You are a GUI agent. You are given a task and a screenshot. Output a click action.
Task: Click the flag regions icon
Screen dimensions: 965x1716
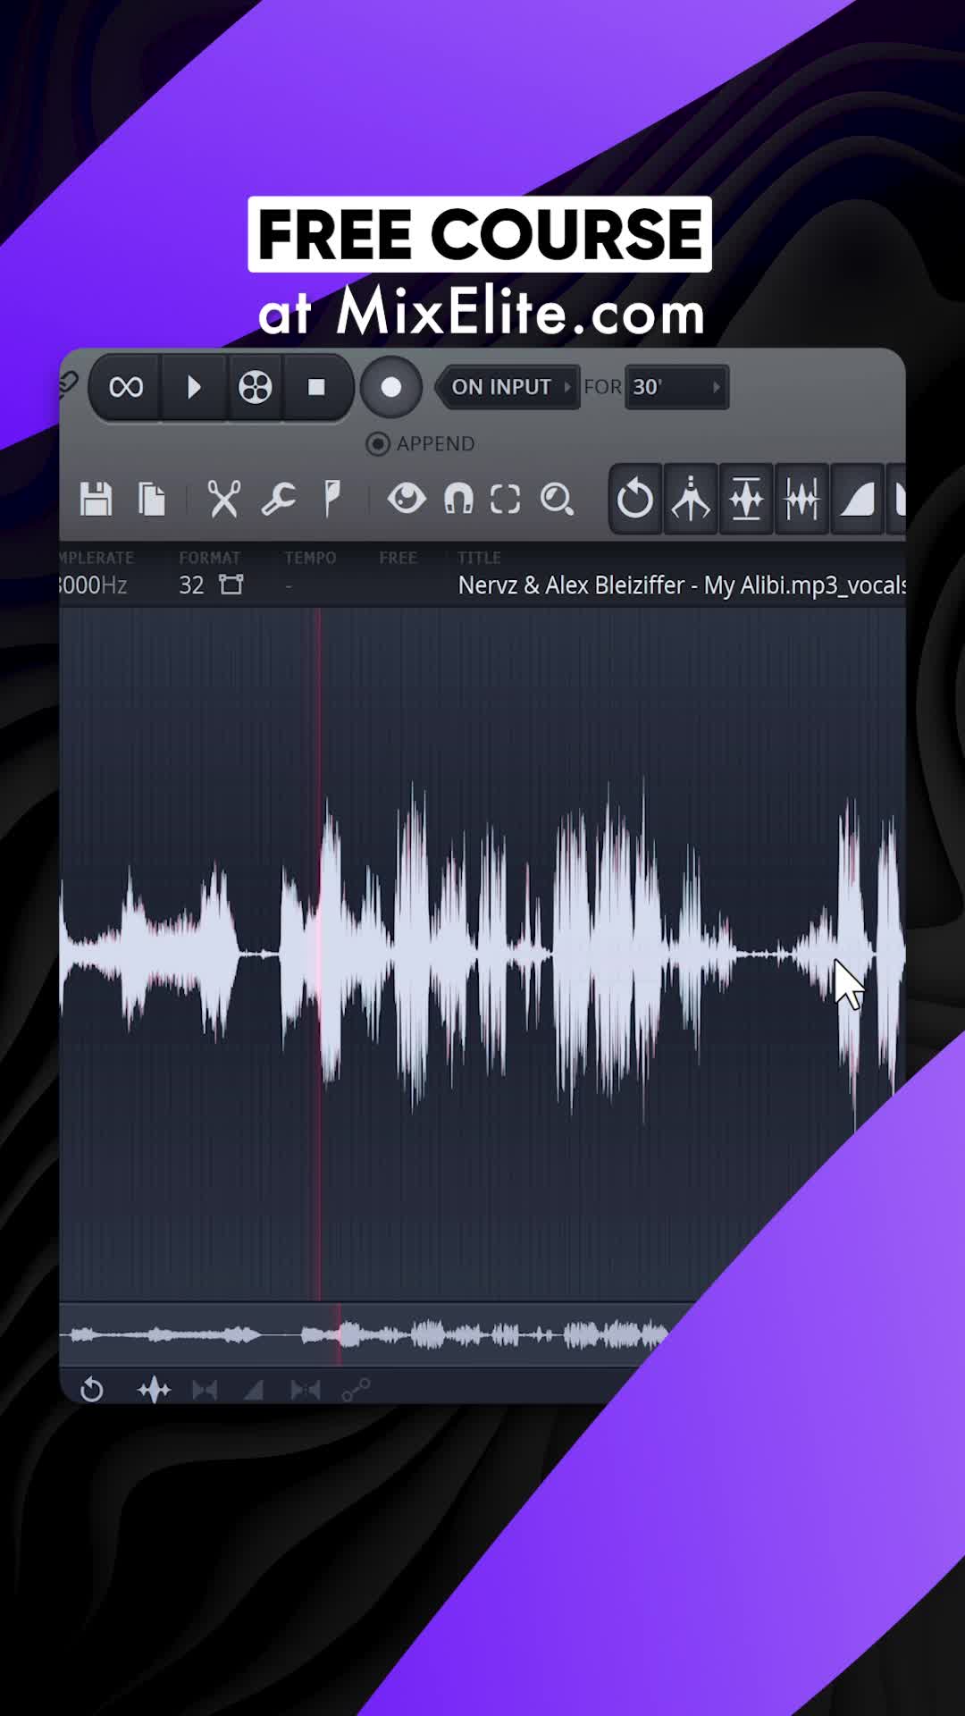331,499
